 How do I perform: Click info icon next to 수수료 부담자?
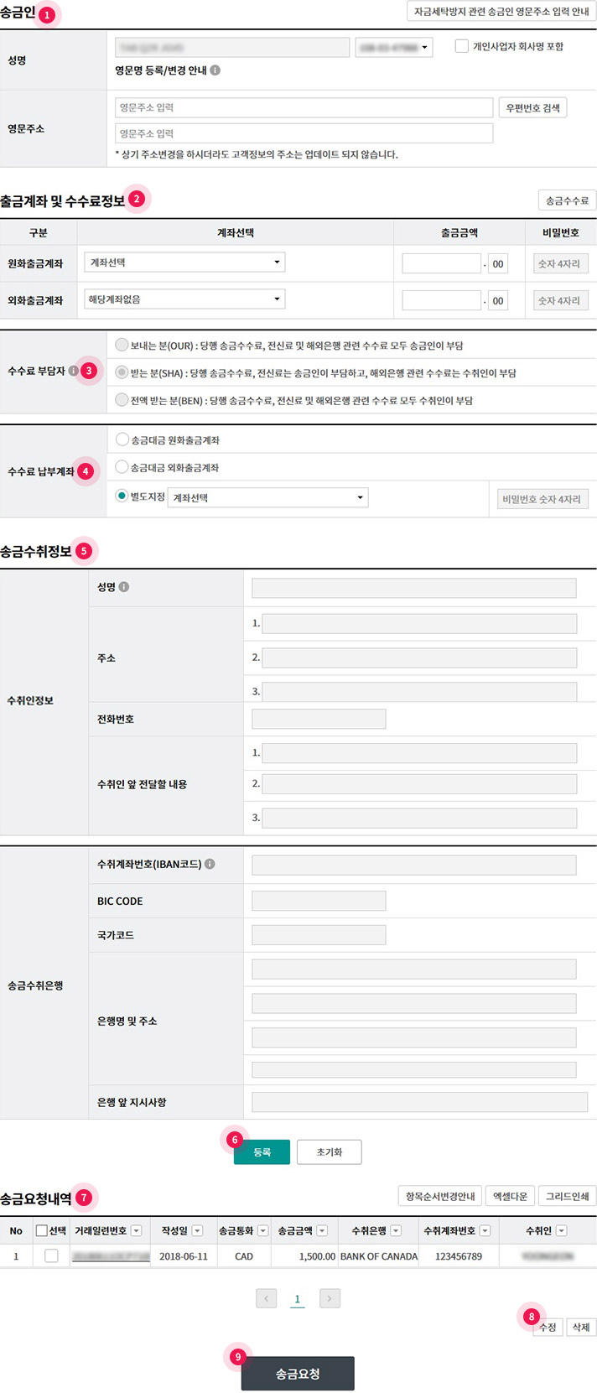click(74, 371)
